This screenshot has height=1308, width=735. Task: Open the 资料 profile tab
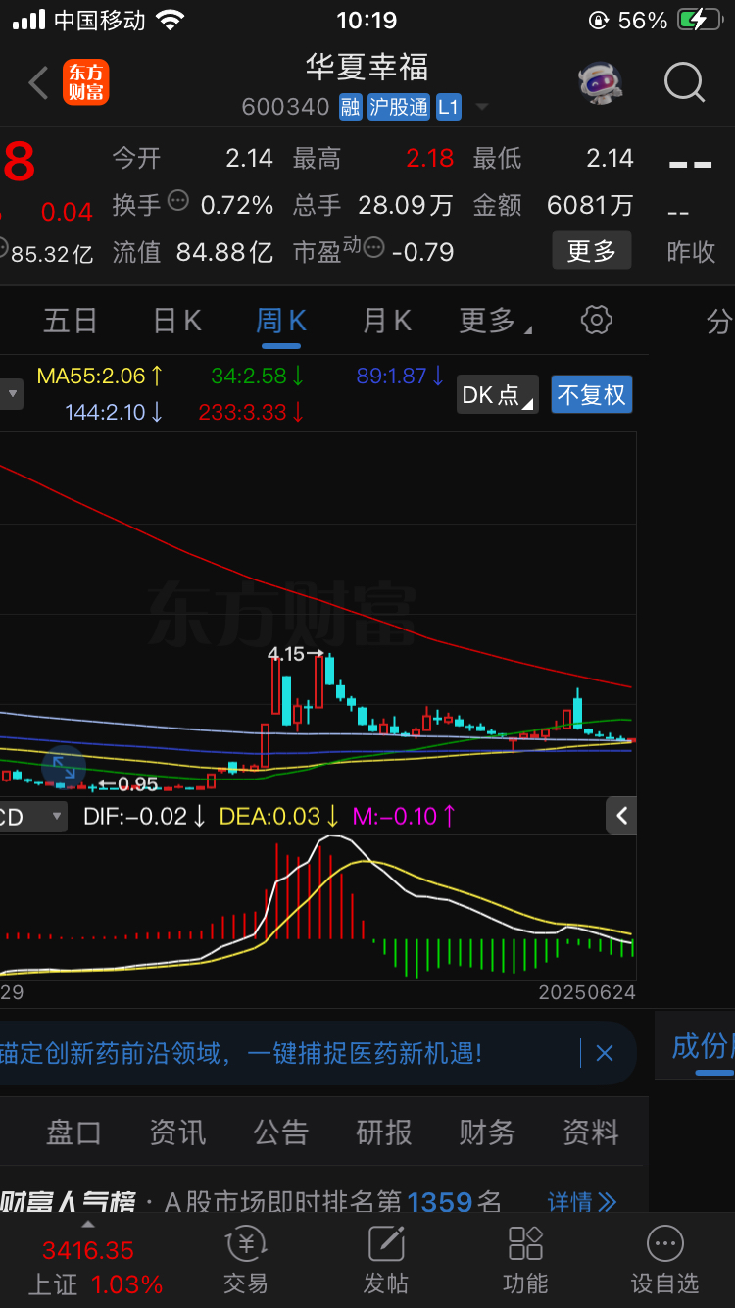pyautogui.click(x=591, y=1132)
